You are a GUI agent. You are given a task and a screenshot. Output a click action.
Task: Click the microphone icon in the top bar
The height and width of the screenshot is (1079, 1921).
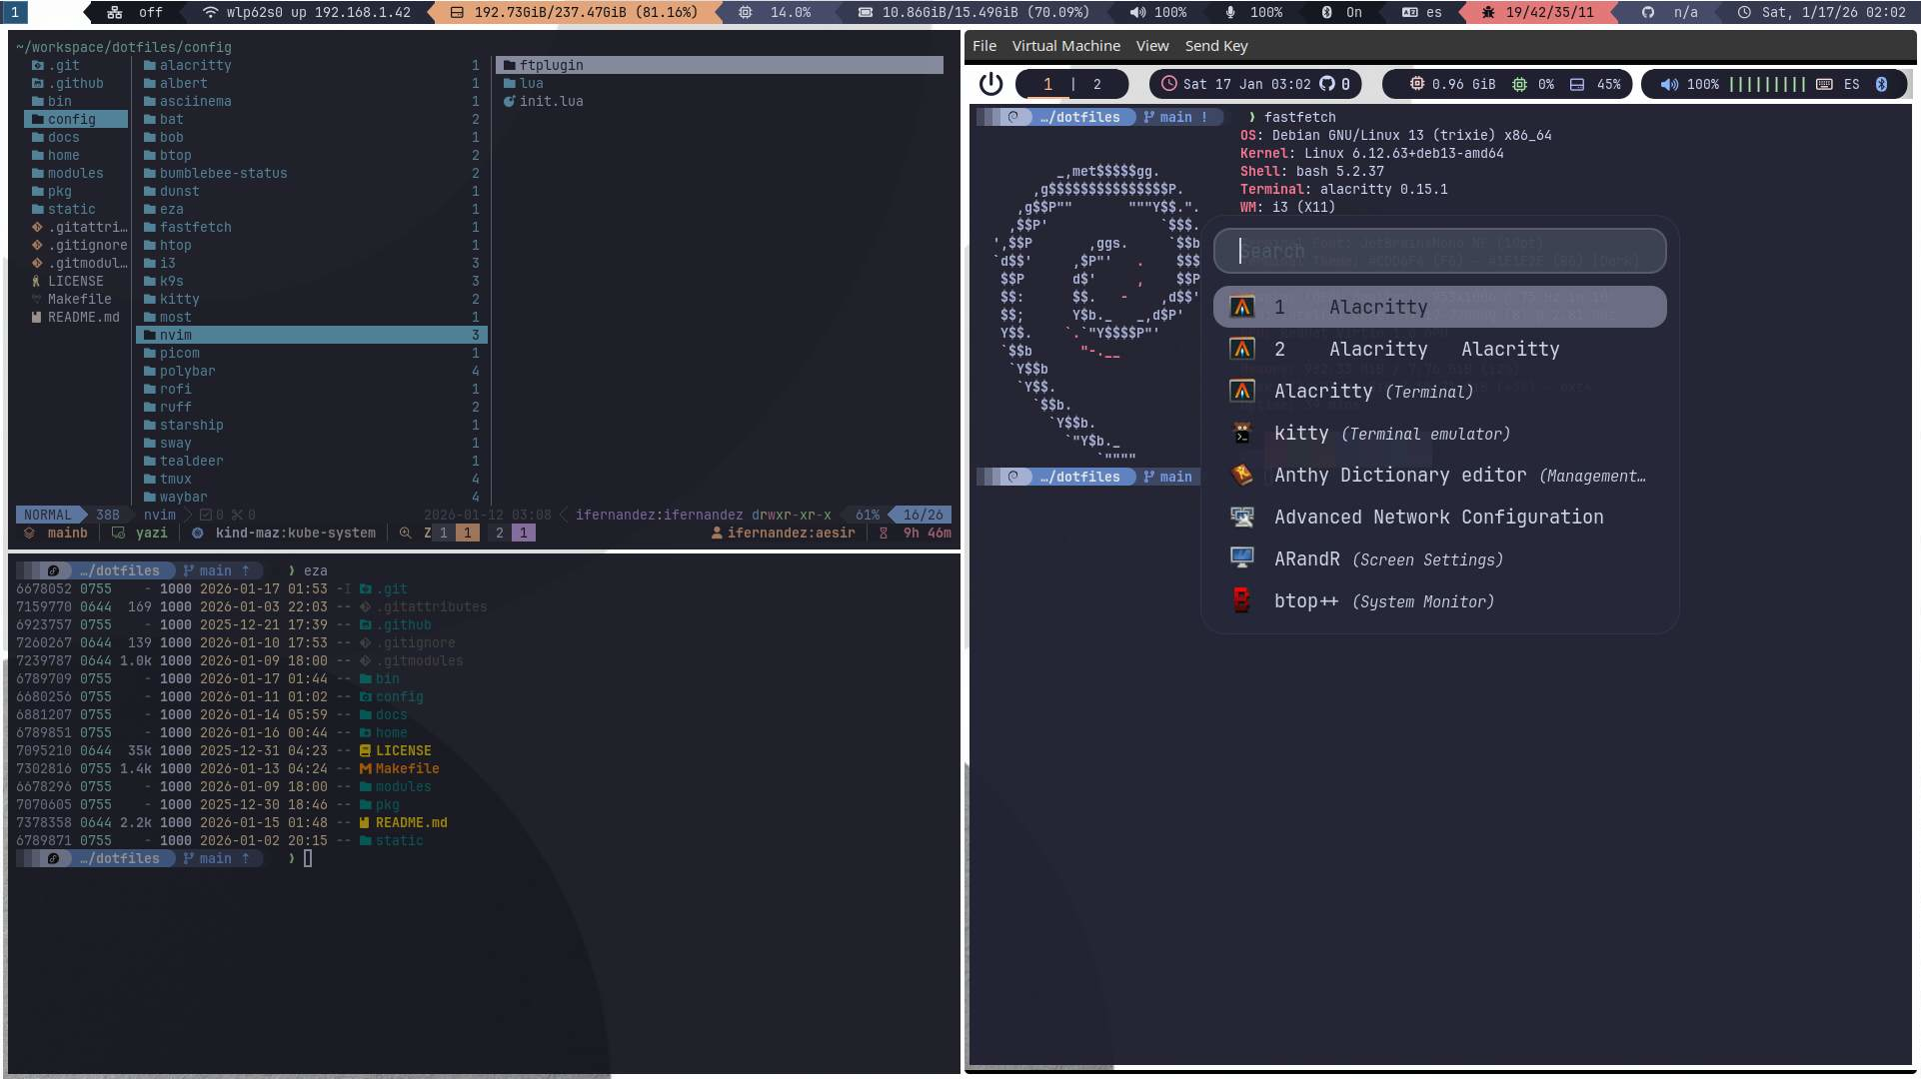1230,12
